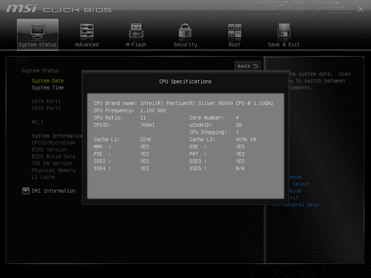Open the Boot numbered keys icon
The width and height of the screenshot is (371, 278).
234,31
